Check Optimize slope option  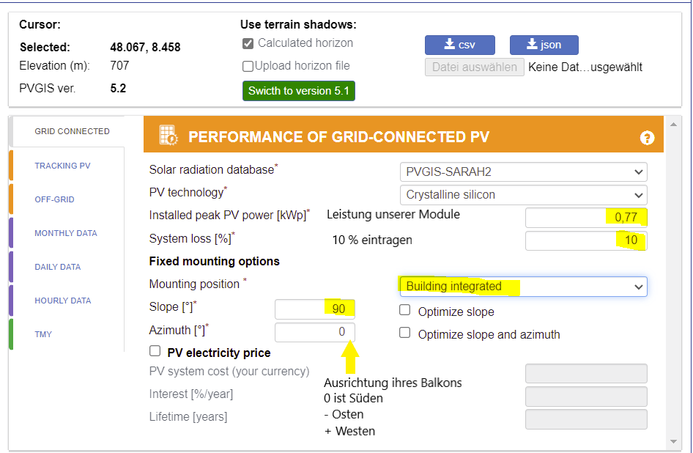coord(405,310)
